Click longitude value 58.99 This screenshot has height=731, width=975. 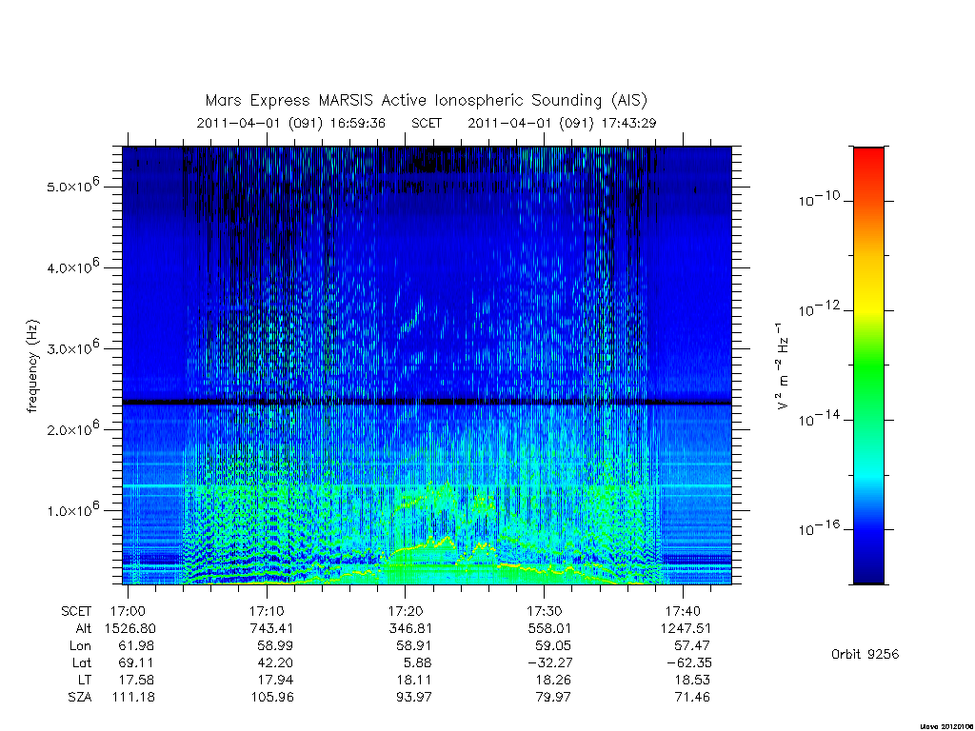pyautogui.click(x=275, y=646)
